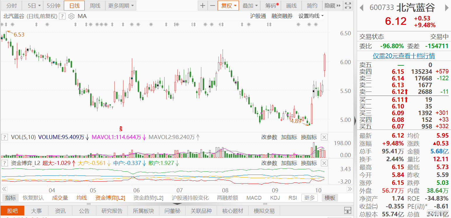
Task: Open the 模板 template menu
Action: (x=330, y=198)
